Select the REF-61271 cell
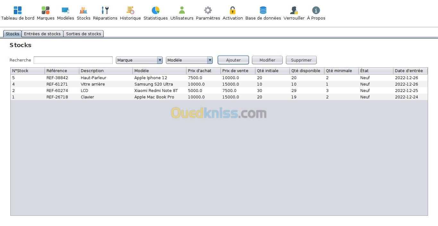The height and width of the screenshot is (226, 438). pyautogui.click(x=62, y=84)
